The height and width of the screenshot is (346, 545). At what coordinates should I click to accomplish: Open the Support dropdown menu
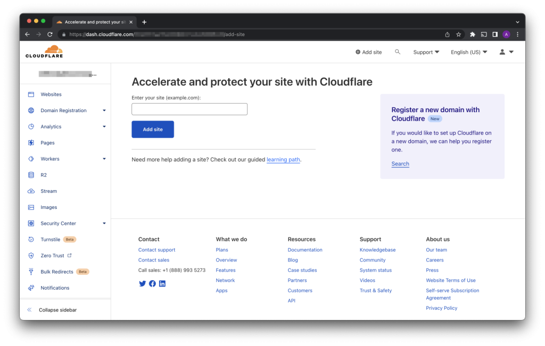(426, 52)
